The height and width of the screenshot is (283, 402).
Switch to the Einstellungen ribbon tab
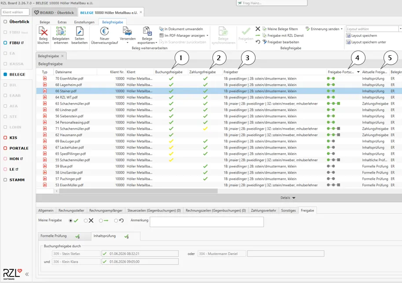click(84, 22)
